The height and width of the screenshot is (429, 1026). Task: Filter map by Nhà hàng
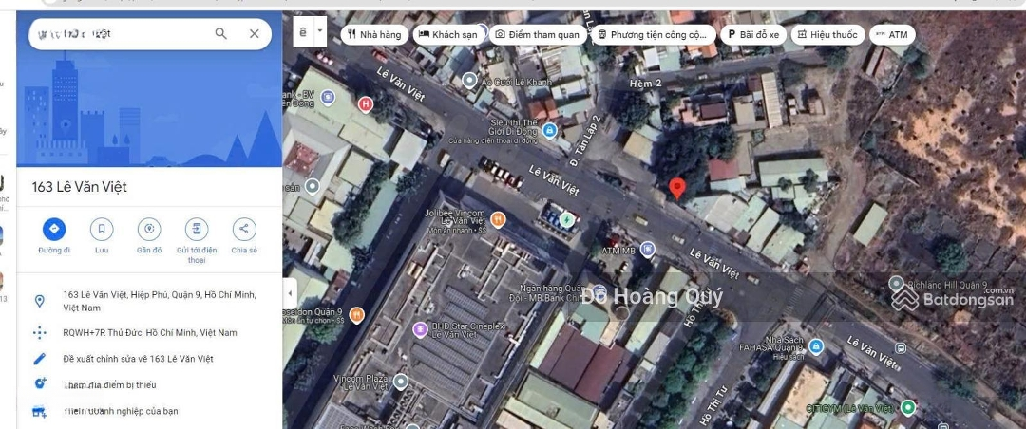click(x=374, y=35)
